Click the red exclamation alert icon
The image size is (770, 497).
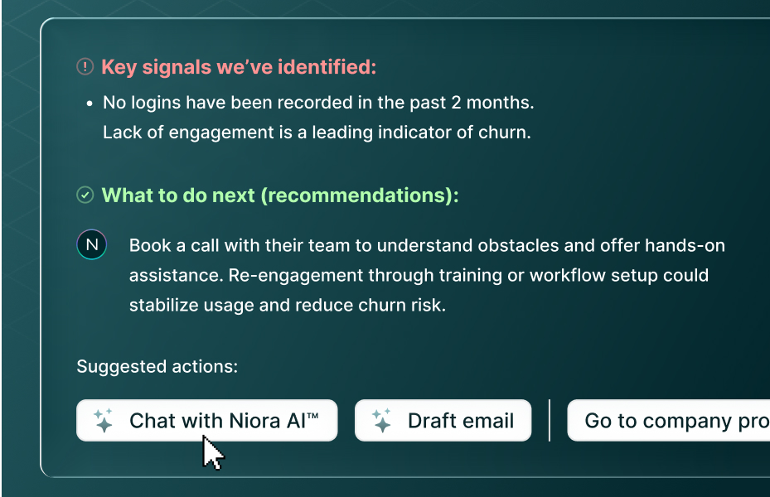(x=85, y=66)
